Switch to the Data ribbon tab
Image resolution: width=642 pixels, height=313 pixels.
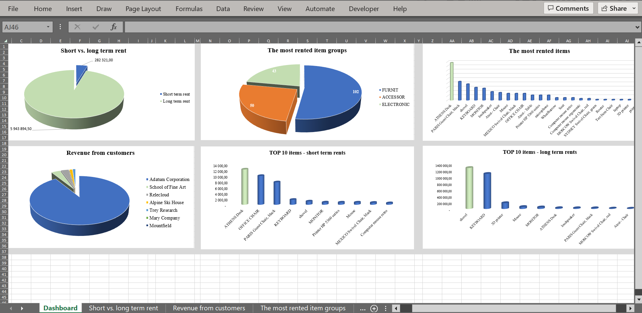click(223, 9)
